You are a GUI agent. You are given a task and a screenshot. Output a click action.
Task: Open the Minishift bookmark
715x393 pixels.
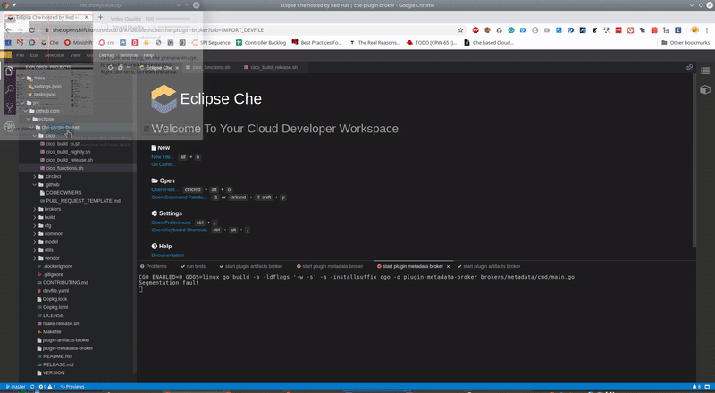79,42
